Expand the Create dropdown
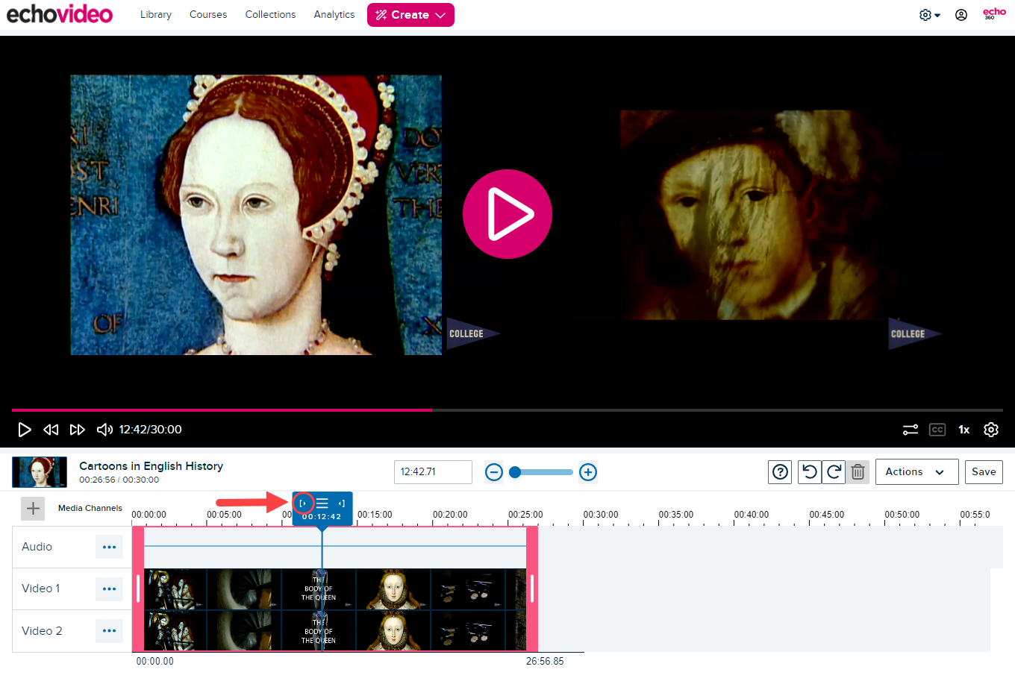Viewport: 1015px width, 687px height. (410, 15)
